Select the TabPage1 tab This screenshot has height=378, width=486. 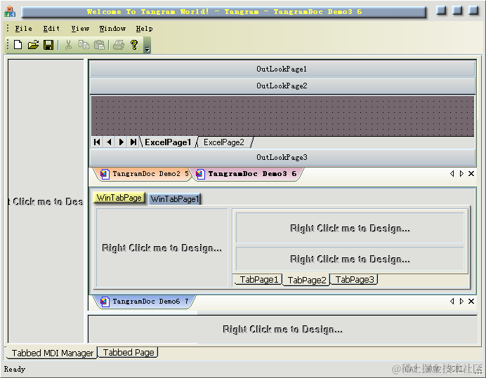click(x=259, y=280)
